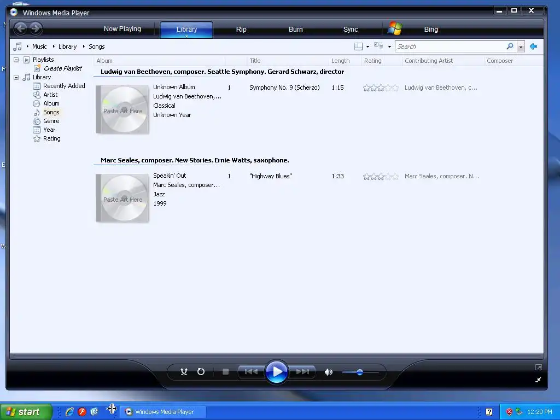Collapse the Library tree node
This screenshot has width=560, height=420.
[16, 77]
